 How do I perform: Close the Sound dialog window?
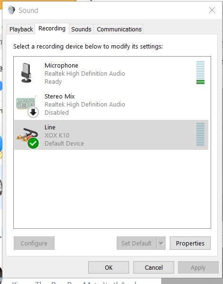pos(212,10)
